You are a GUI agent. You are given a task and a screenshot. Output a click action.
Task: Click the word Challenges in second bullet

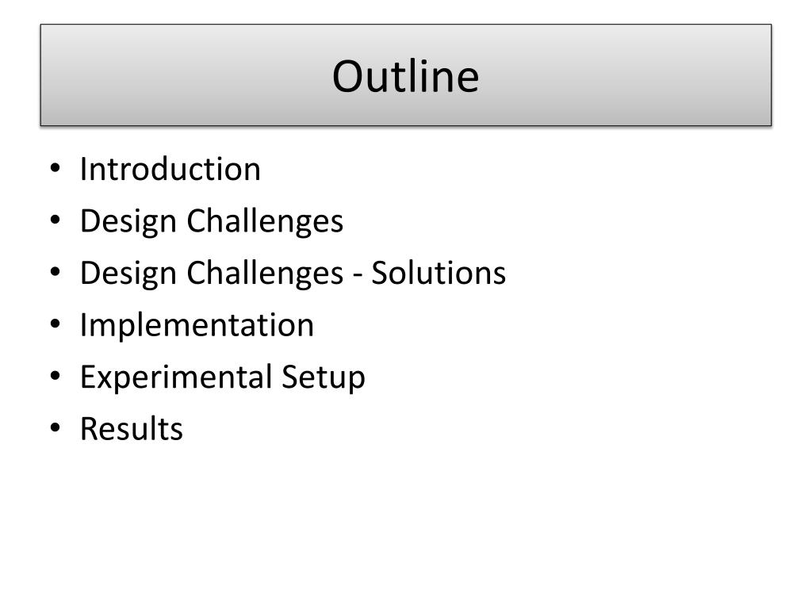point(265,221)
